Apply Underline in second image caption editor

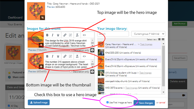pos(58,56)
